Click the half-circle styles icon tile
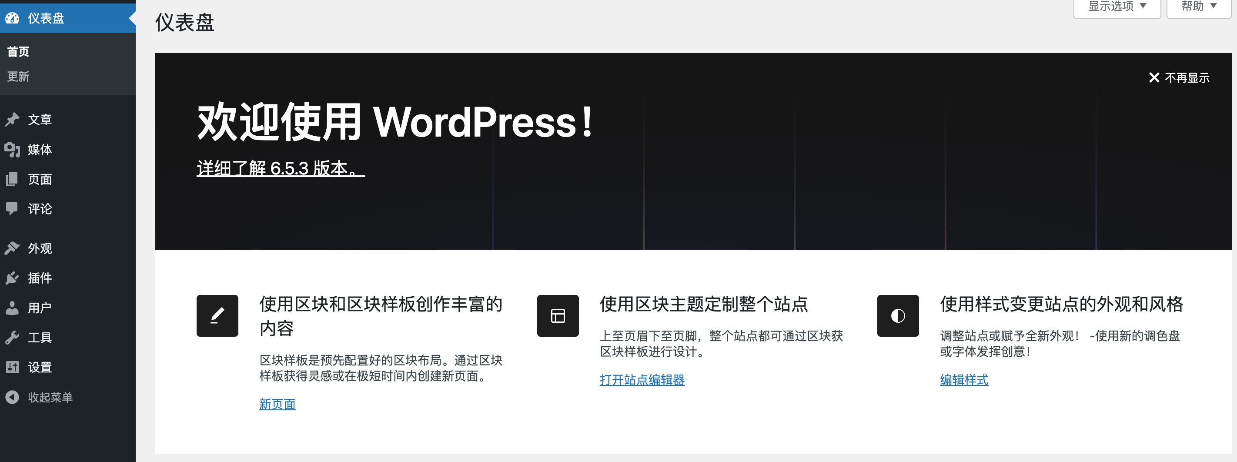Screen dimensions: 1237x462 [897, 315]
